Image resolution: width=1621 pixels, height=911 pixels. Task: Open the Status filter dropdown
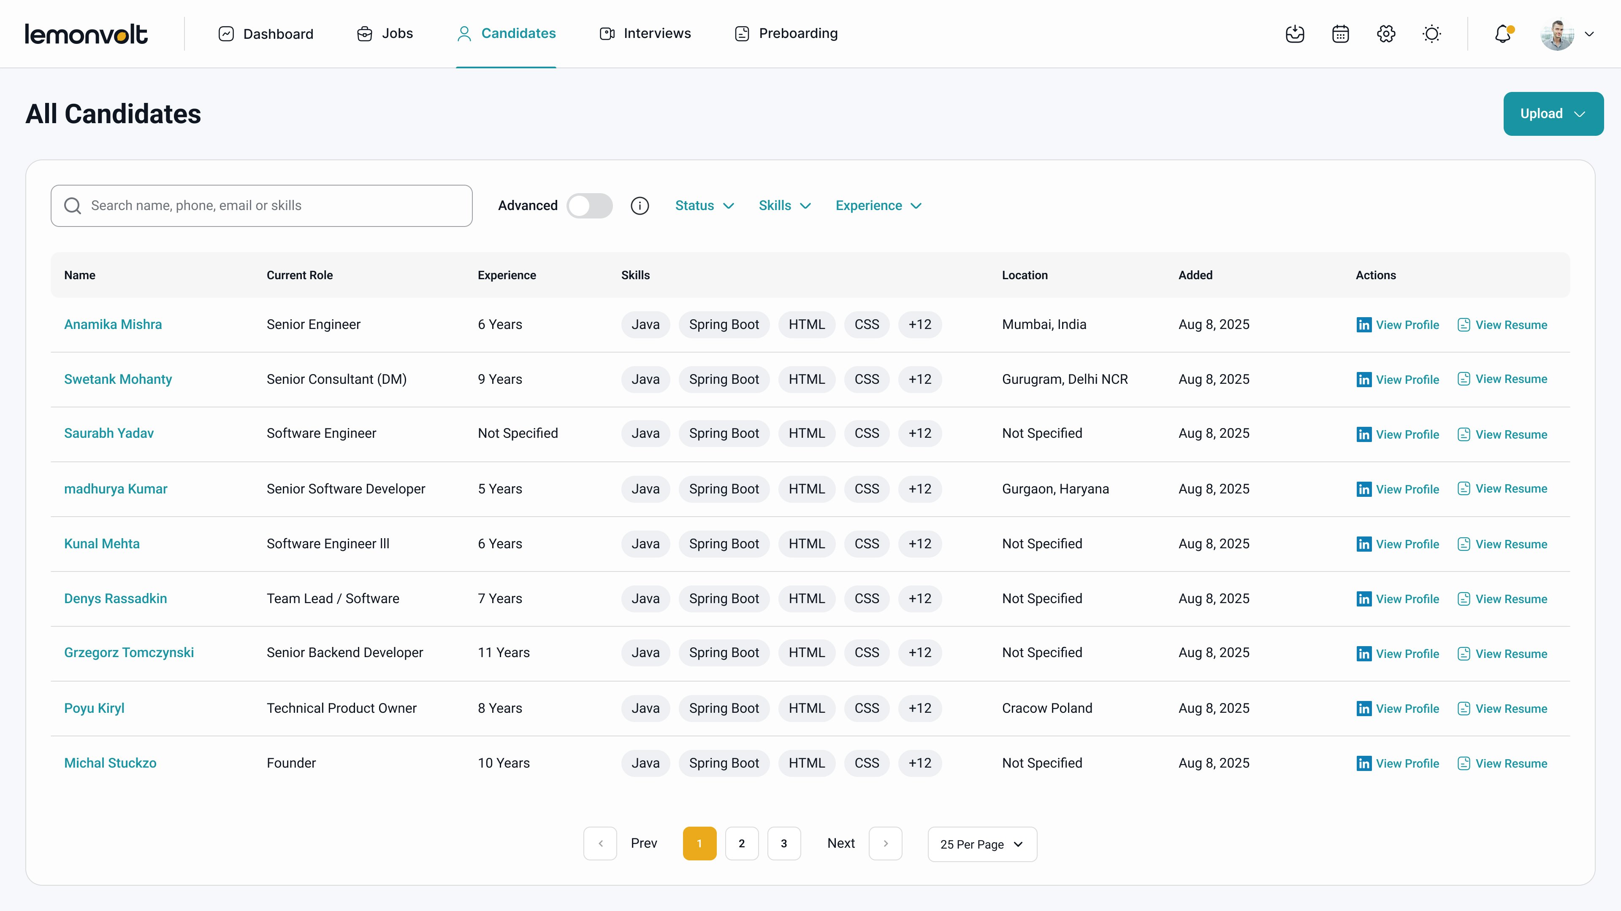(704, 205)
